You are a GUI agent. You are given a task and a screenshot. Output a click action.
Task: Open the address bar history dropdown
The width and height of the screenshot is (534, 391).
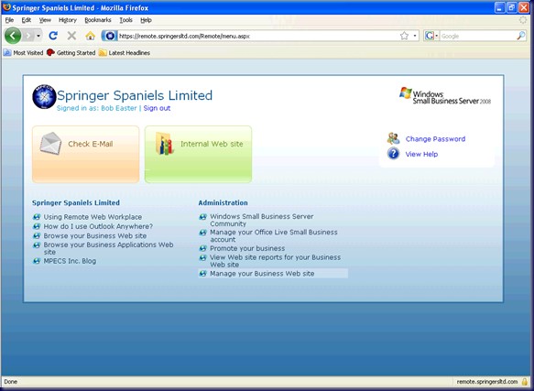[x=415, y=36]
